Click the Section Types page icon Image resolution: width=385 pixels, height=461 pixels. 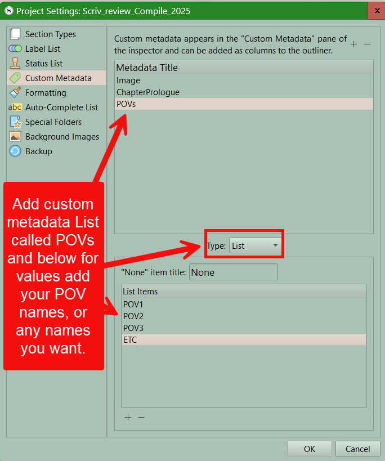(15, 34)
